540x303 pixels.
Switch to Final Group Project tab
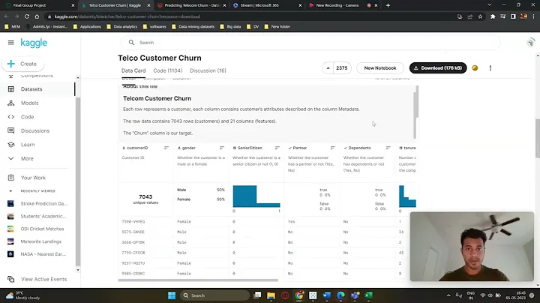[x=38, y=5]
